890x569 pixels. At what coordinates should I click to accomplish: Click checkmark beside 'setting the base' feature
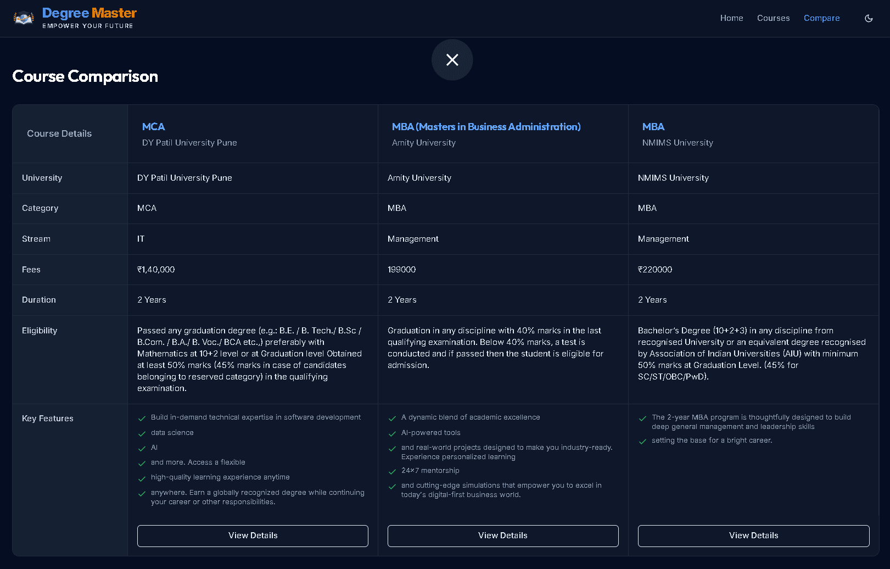(642, 442)
